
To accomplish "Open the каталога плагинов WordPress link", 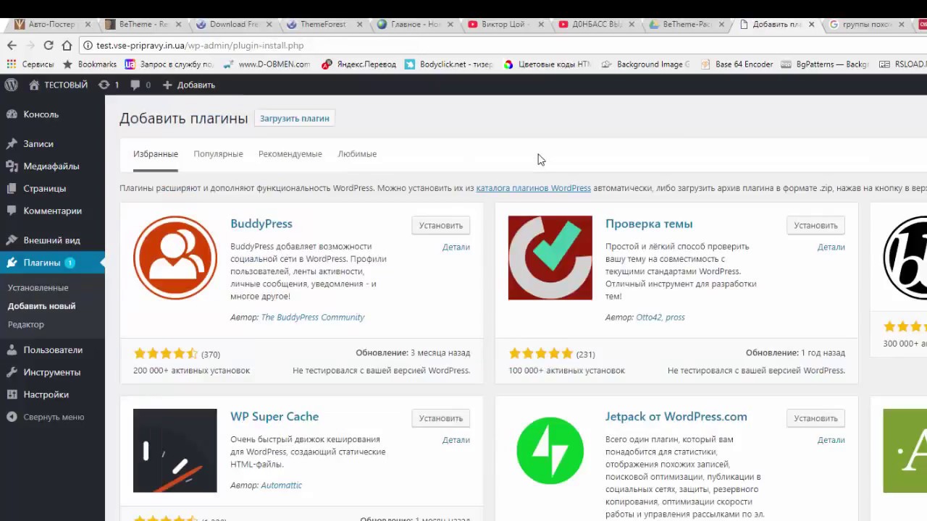I will pyautogui.click(x=533, y=188).
